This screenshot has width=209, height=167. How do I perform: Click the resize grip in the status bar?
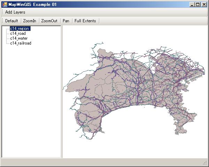(205, 163)
